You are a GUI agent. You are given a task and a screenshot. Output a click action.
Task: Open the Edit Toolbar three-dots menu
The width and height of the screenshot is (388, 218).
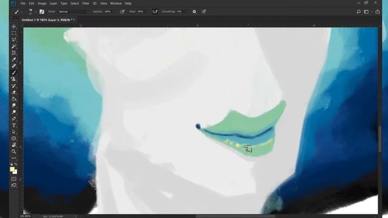[14, 158]
